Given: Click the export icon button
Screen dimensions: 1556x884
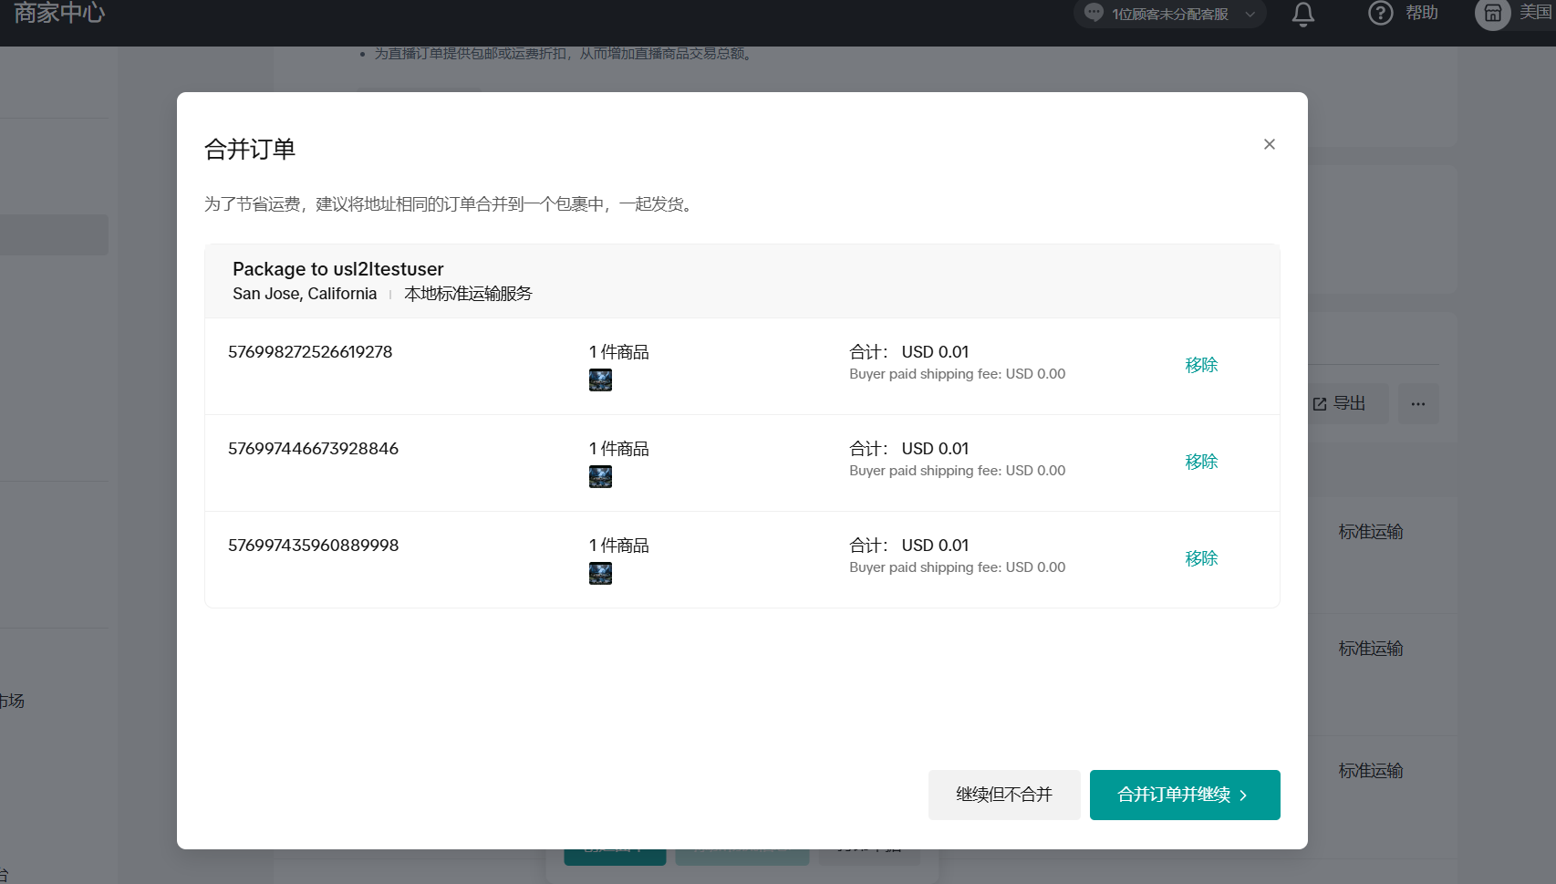Looking at the screenshot, I should (x=1339, y=404).
